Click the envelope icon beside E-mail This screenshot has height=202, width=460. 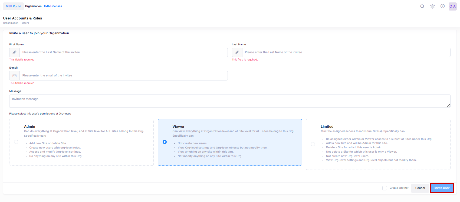[x=15, y=76]
